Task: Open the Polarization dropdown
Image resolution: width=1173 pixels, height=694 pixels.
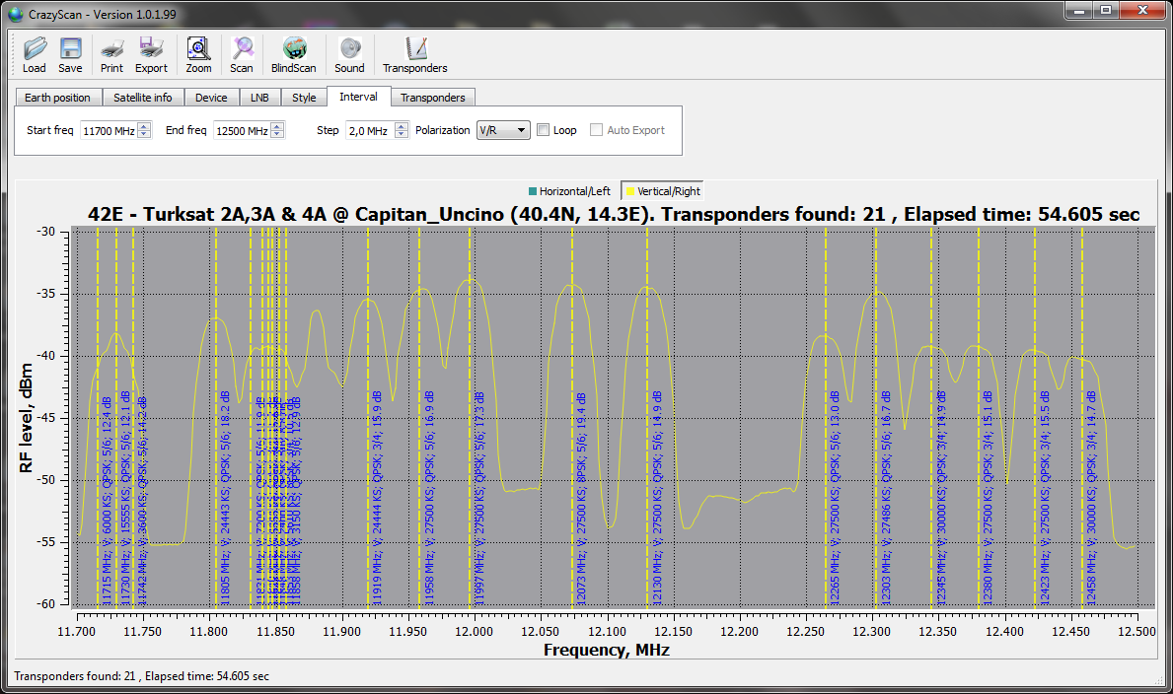Action: [x=503, y=130]
